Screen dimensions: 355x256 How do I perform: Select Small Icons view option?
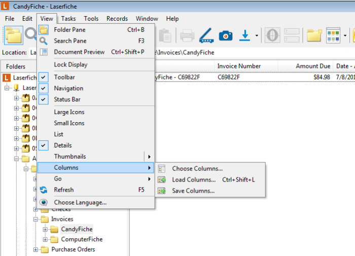[x=96, y=123]
